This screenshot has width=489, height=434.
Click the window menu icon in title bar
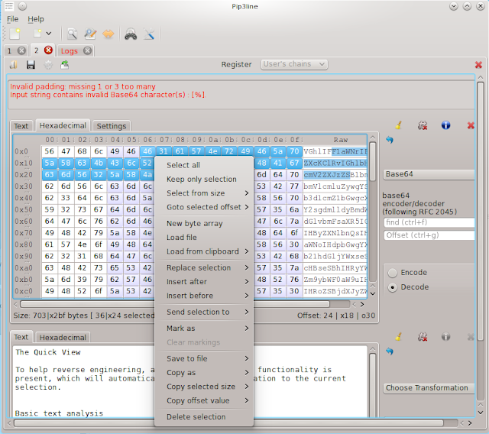click(x=9, y=6)
